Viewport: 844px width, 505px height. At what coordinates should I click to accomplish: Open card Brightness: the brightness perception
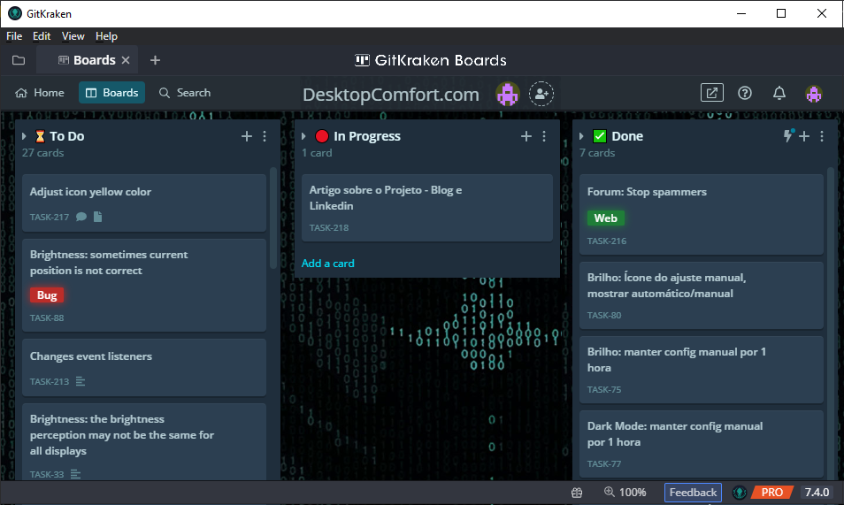pyautogui.click(x=144, y=441)
